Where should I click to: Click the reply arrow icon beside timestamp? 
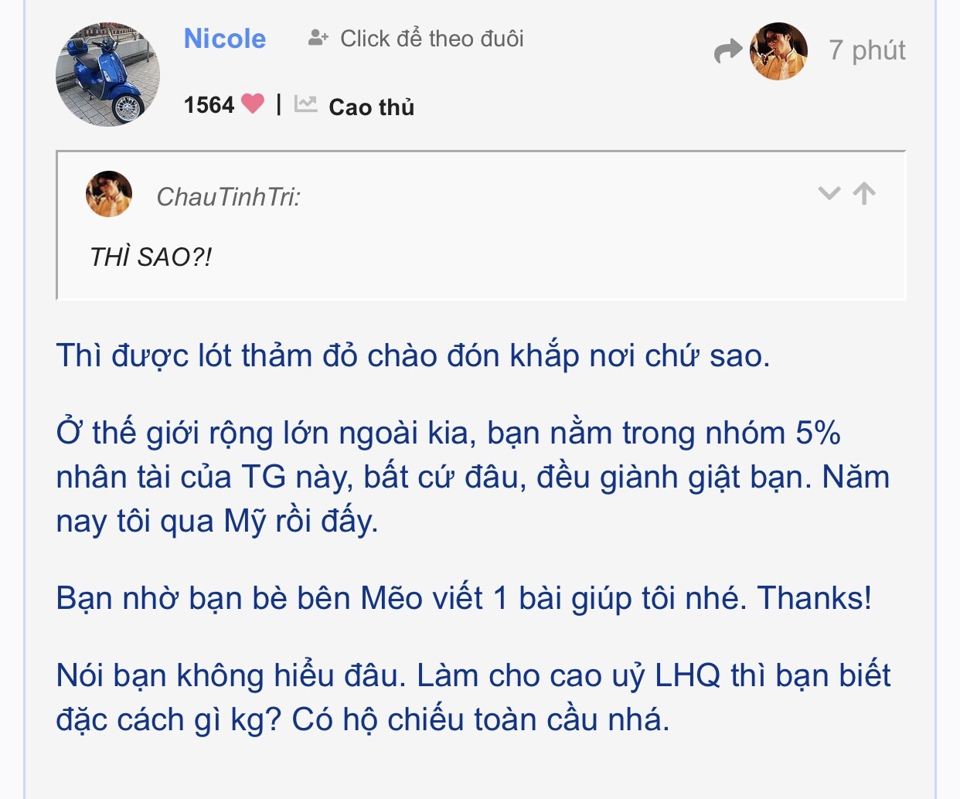727,52
